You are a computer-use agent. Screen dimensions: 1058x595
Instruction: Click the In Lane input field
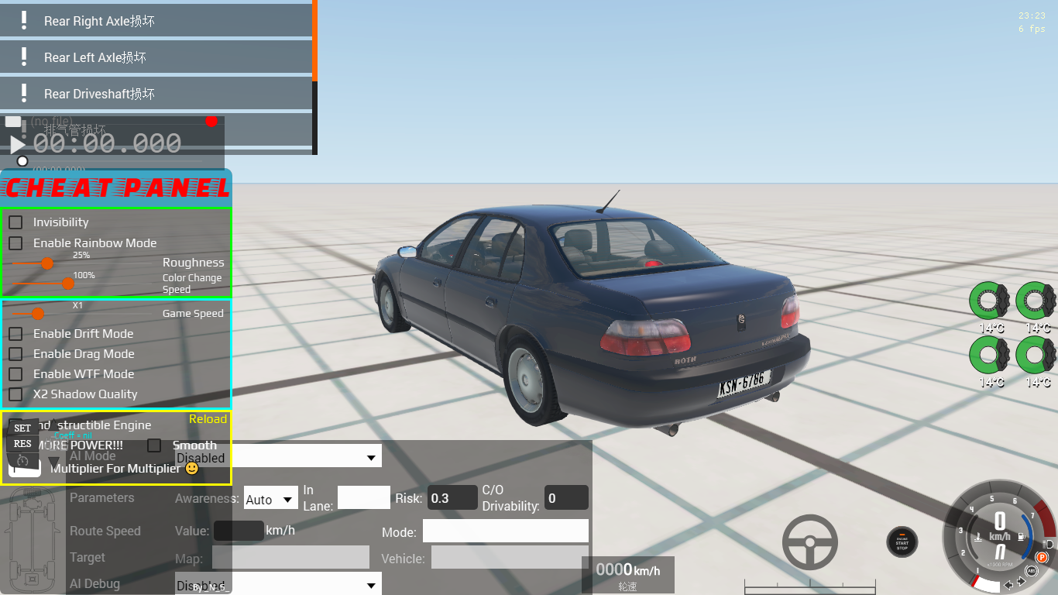click(364, 497)
